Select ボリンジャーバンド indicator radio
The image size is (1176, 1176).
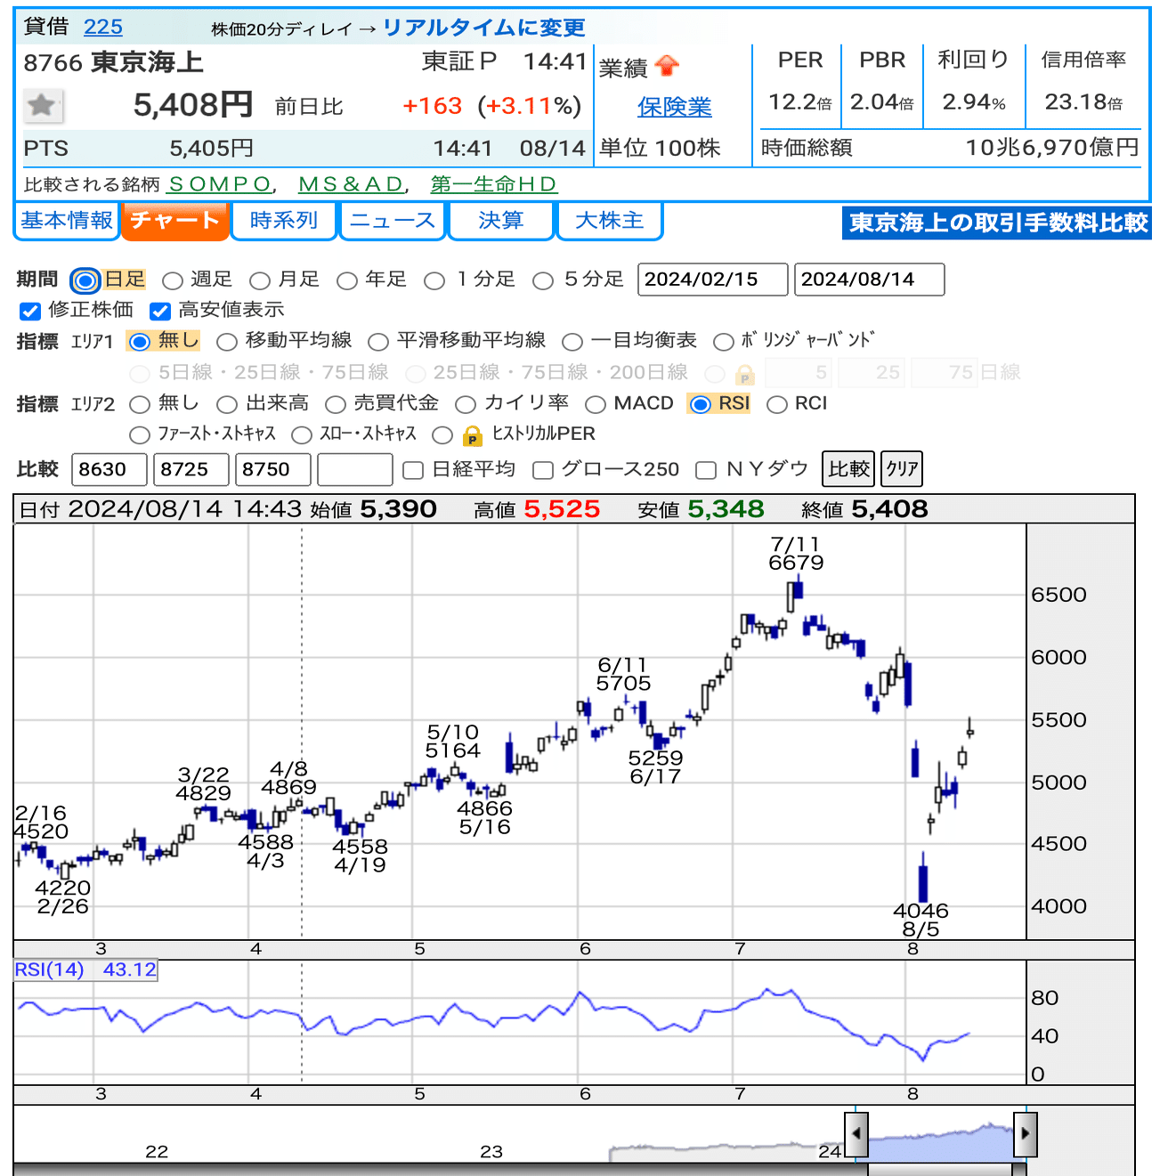[x=724, y=342]
